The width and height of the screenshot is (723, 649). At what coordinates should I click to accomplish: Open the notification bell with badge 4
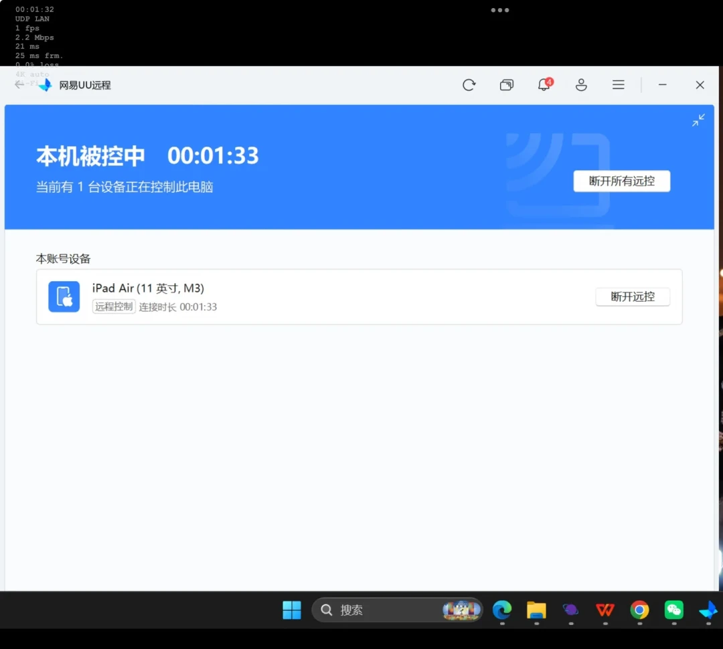[544, 84]
